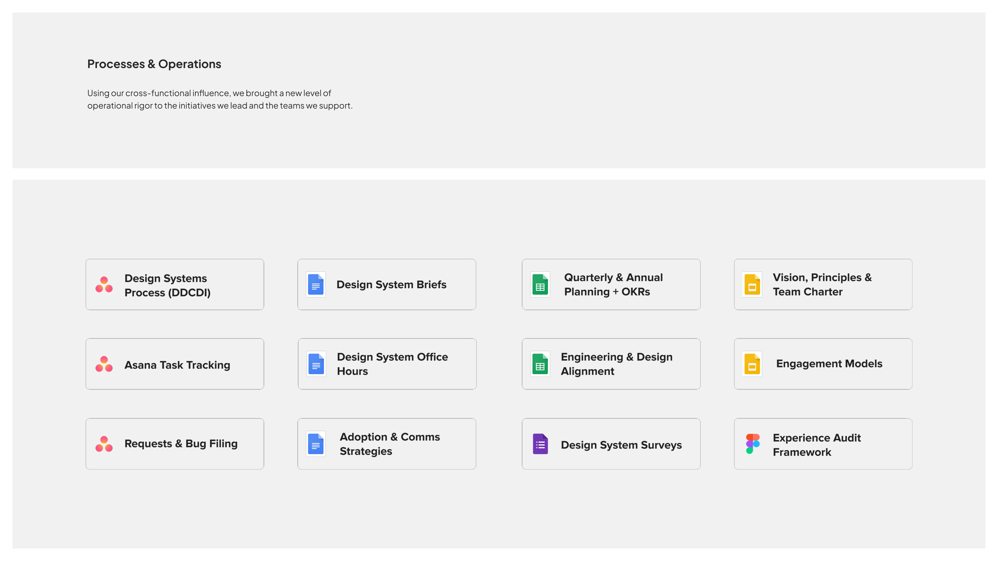Open the Vision, Principles & Team Charter label
998x561 pixels.
pyautogui.click(x=822, y=285)
